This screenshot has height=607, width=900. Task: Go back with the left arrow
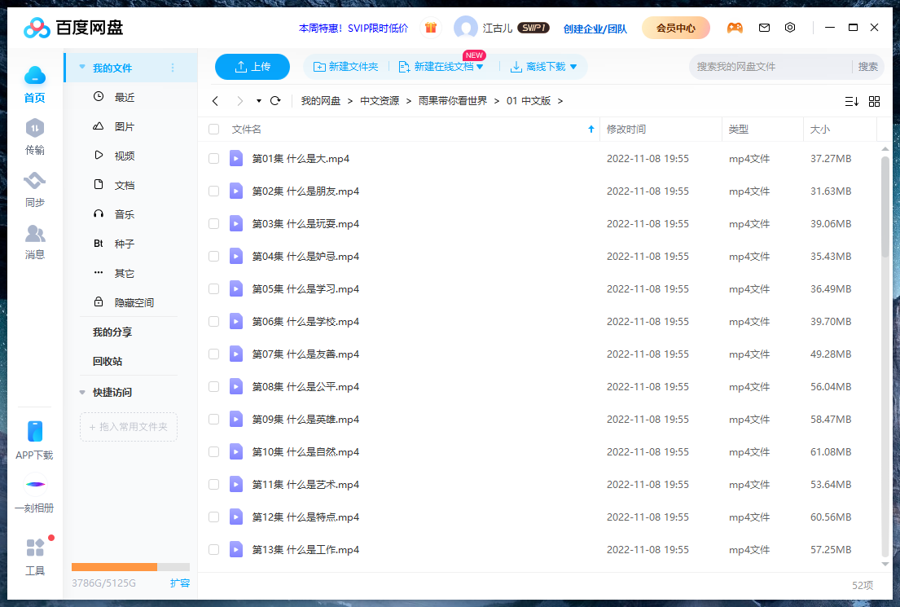pyautogui.click(x=215, y=101)
